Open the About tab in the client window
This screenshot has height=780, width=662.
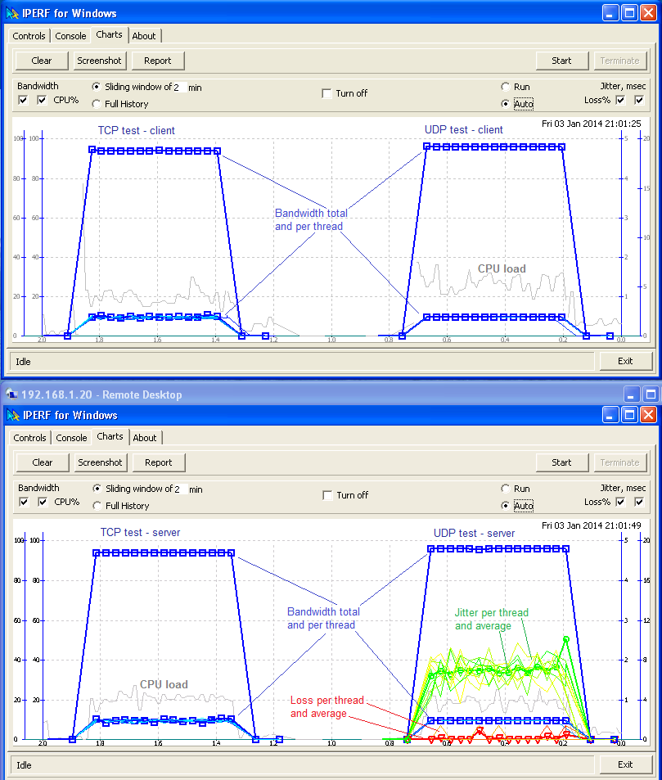(144, 36)
